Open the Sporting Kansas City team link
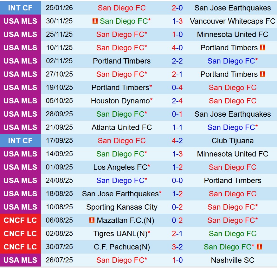Screen dimensions: 277x270 pyautogui.click(x=122, y=207)
